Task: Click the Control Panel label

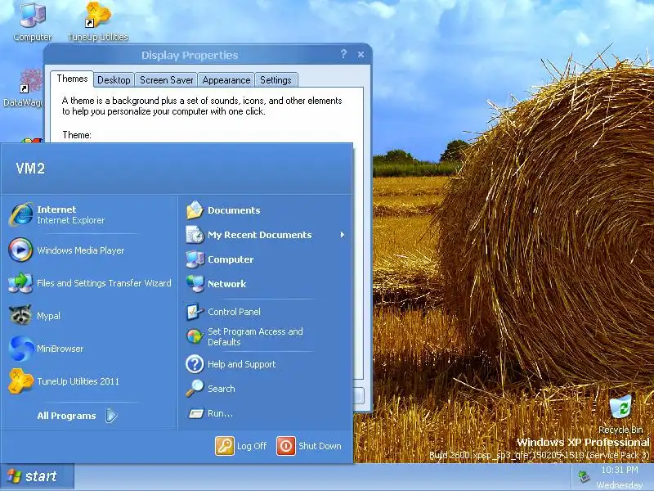Action: tap(234, 312)
